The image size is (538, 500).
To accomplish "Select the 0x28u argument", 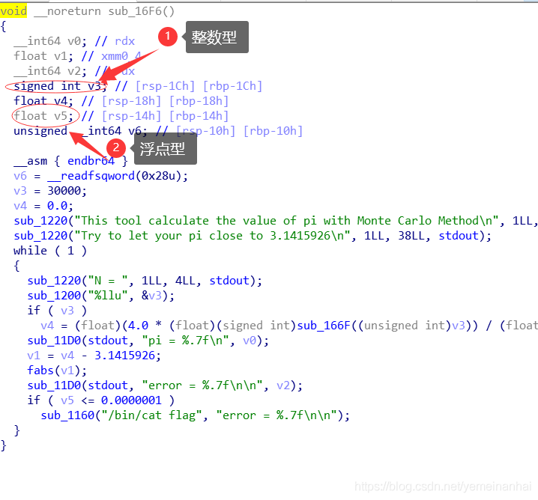I will click(159, 176).
